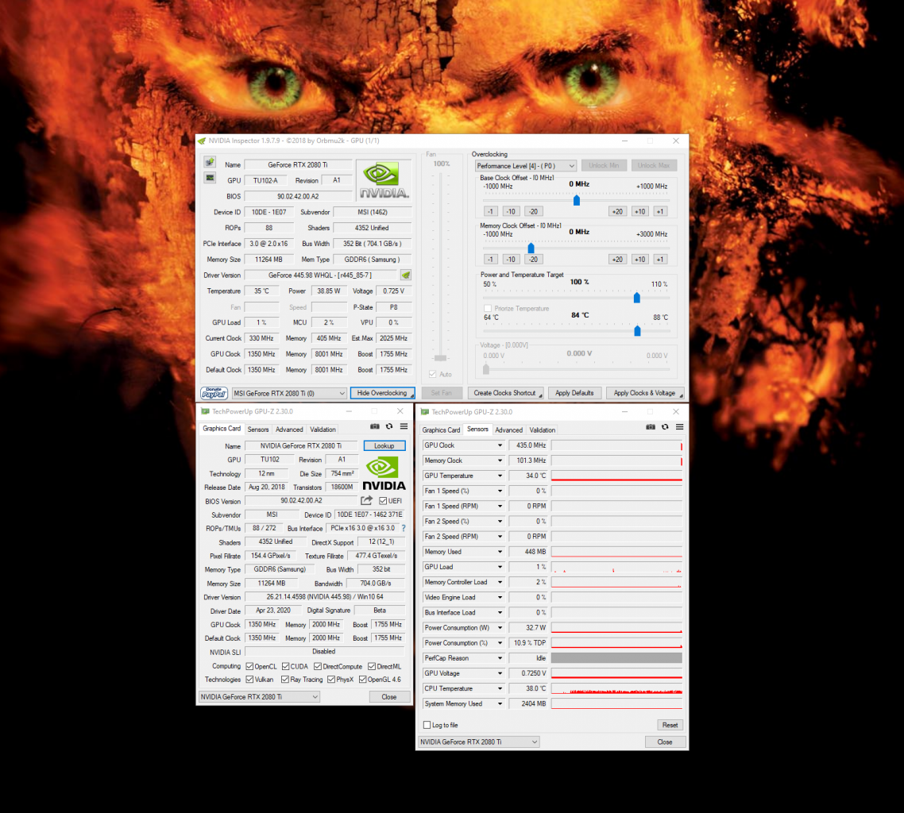This screenshot has width=904, height=813.
Task: Click Create Clocks Shortcut button
Action: tap(505, 393)
